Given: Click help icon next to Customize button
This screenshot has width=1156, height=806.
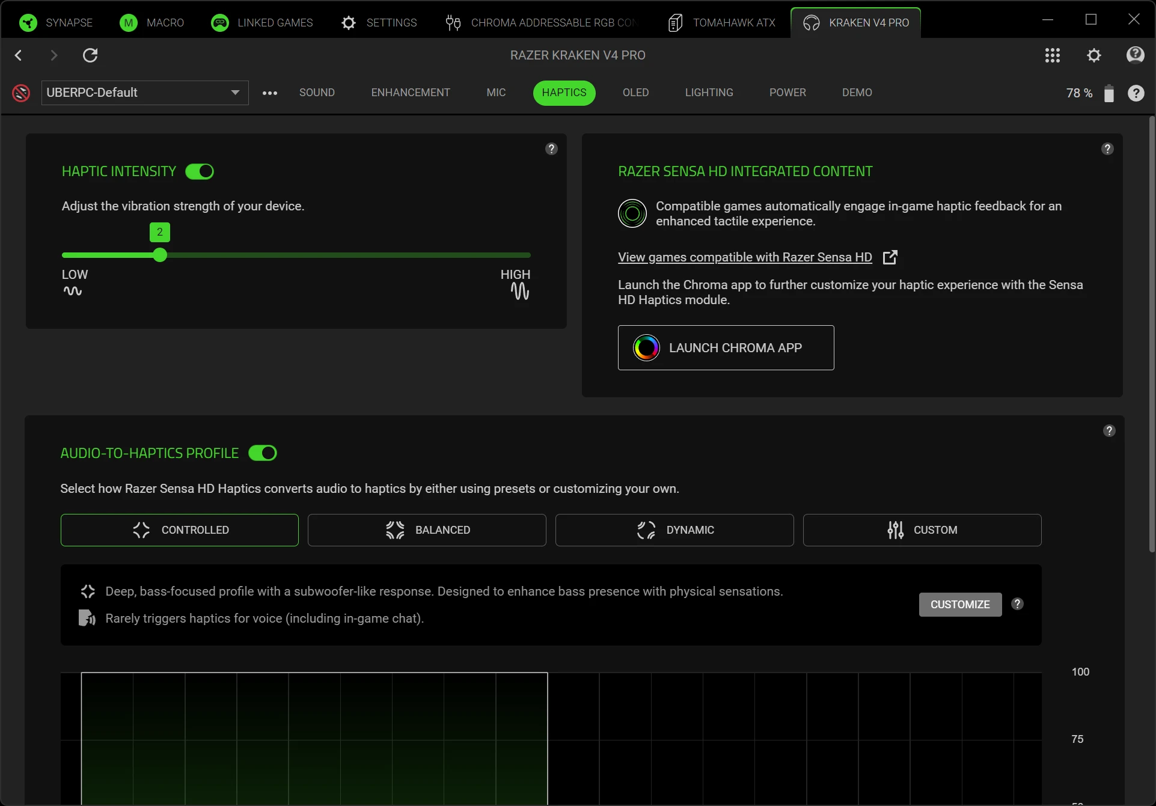Looking at the screenshot, I should click(x=1017, y=604).
